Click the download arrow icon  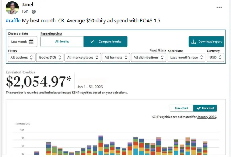click(193, 42)
